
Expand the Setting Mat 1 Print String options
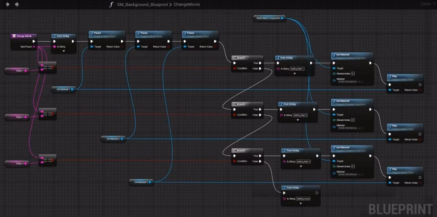click(x=294, y=74)
